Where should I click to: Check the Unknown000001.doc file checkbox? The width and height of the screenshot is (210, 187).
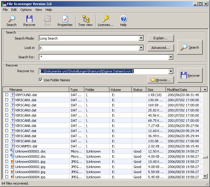[x=7, y=151]
